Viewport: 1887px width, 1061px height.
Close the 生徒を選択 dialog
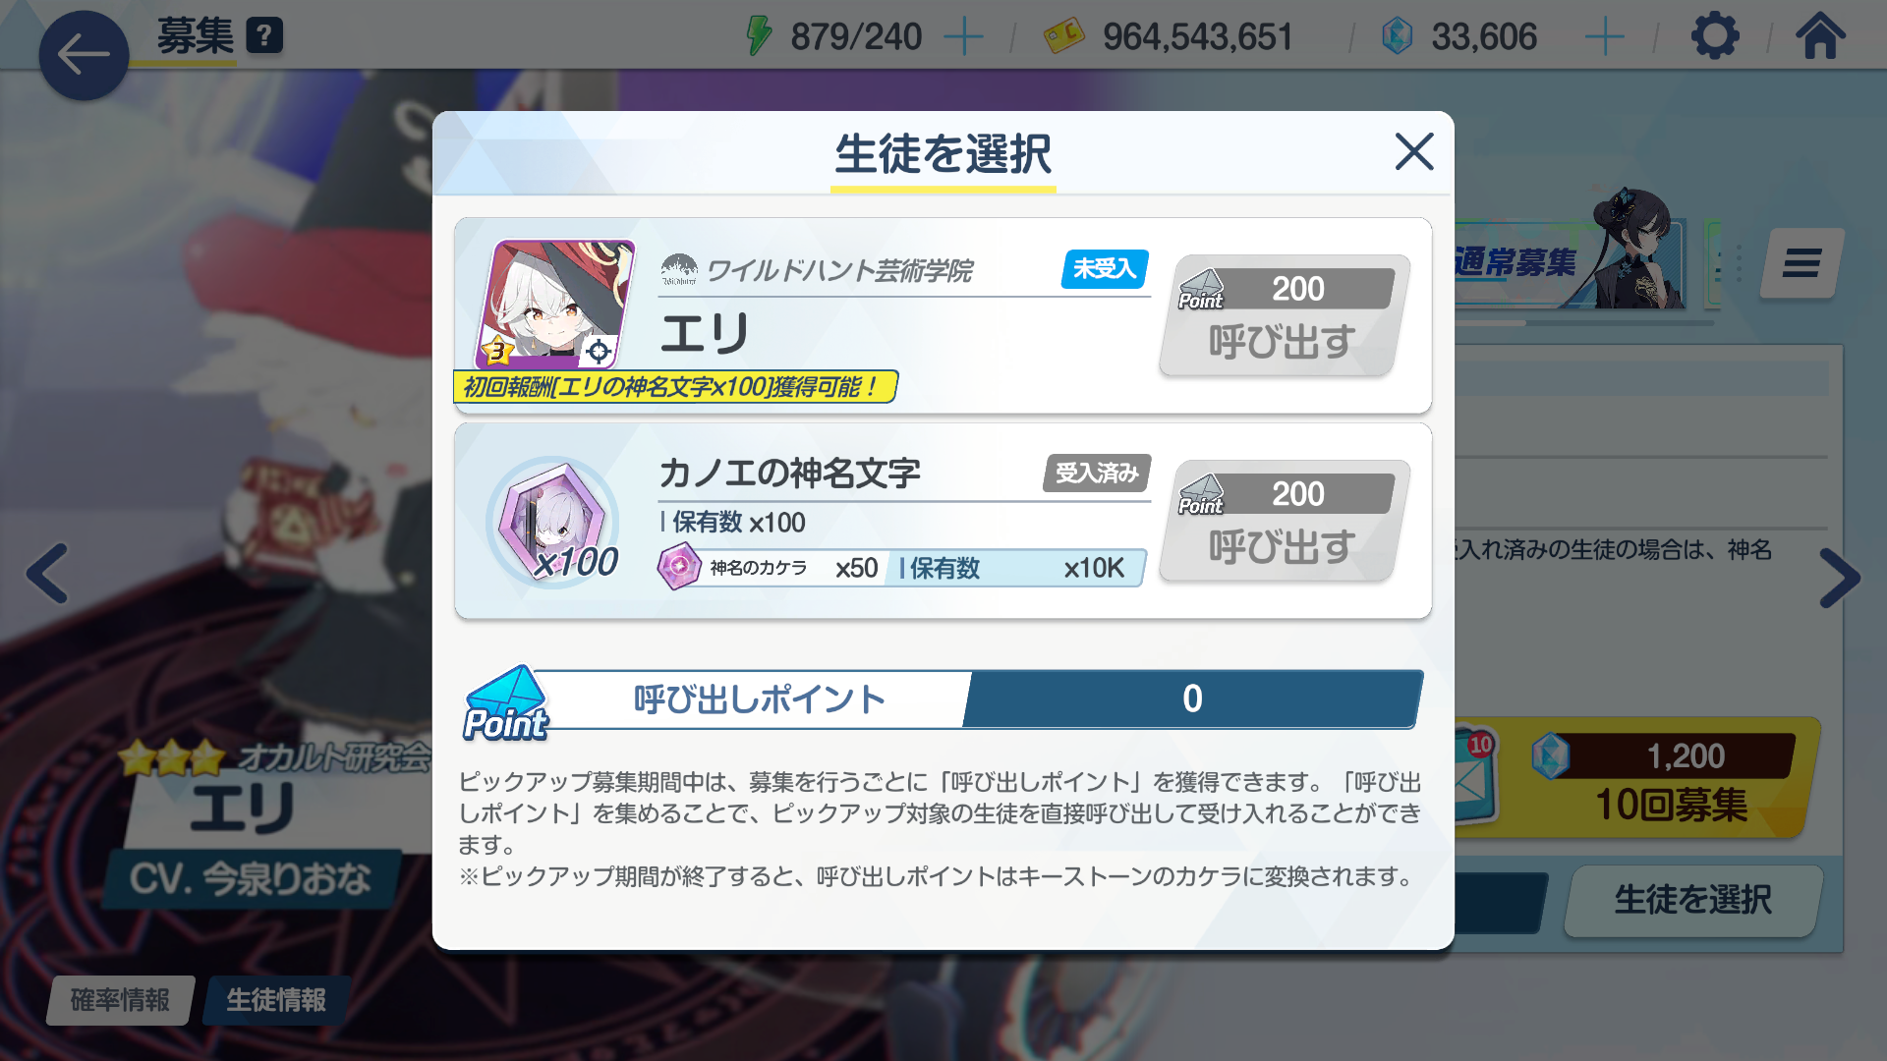[x=1414, y=151]
